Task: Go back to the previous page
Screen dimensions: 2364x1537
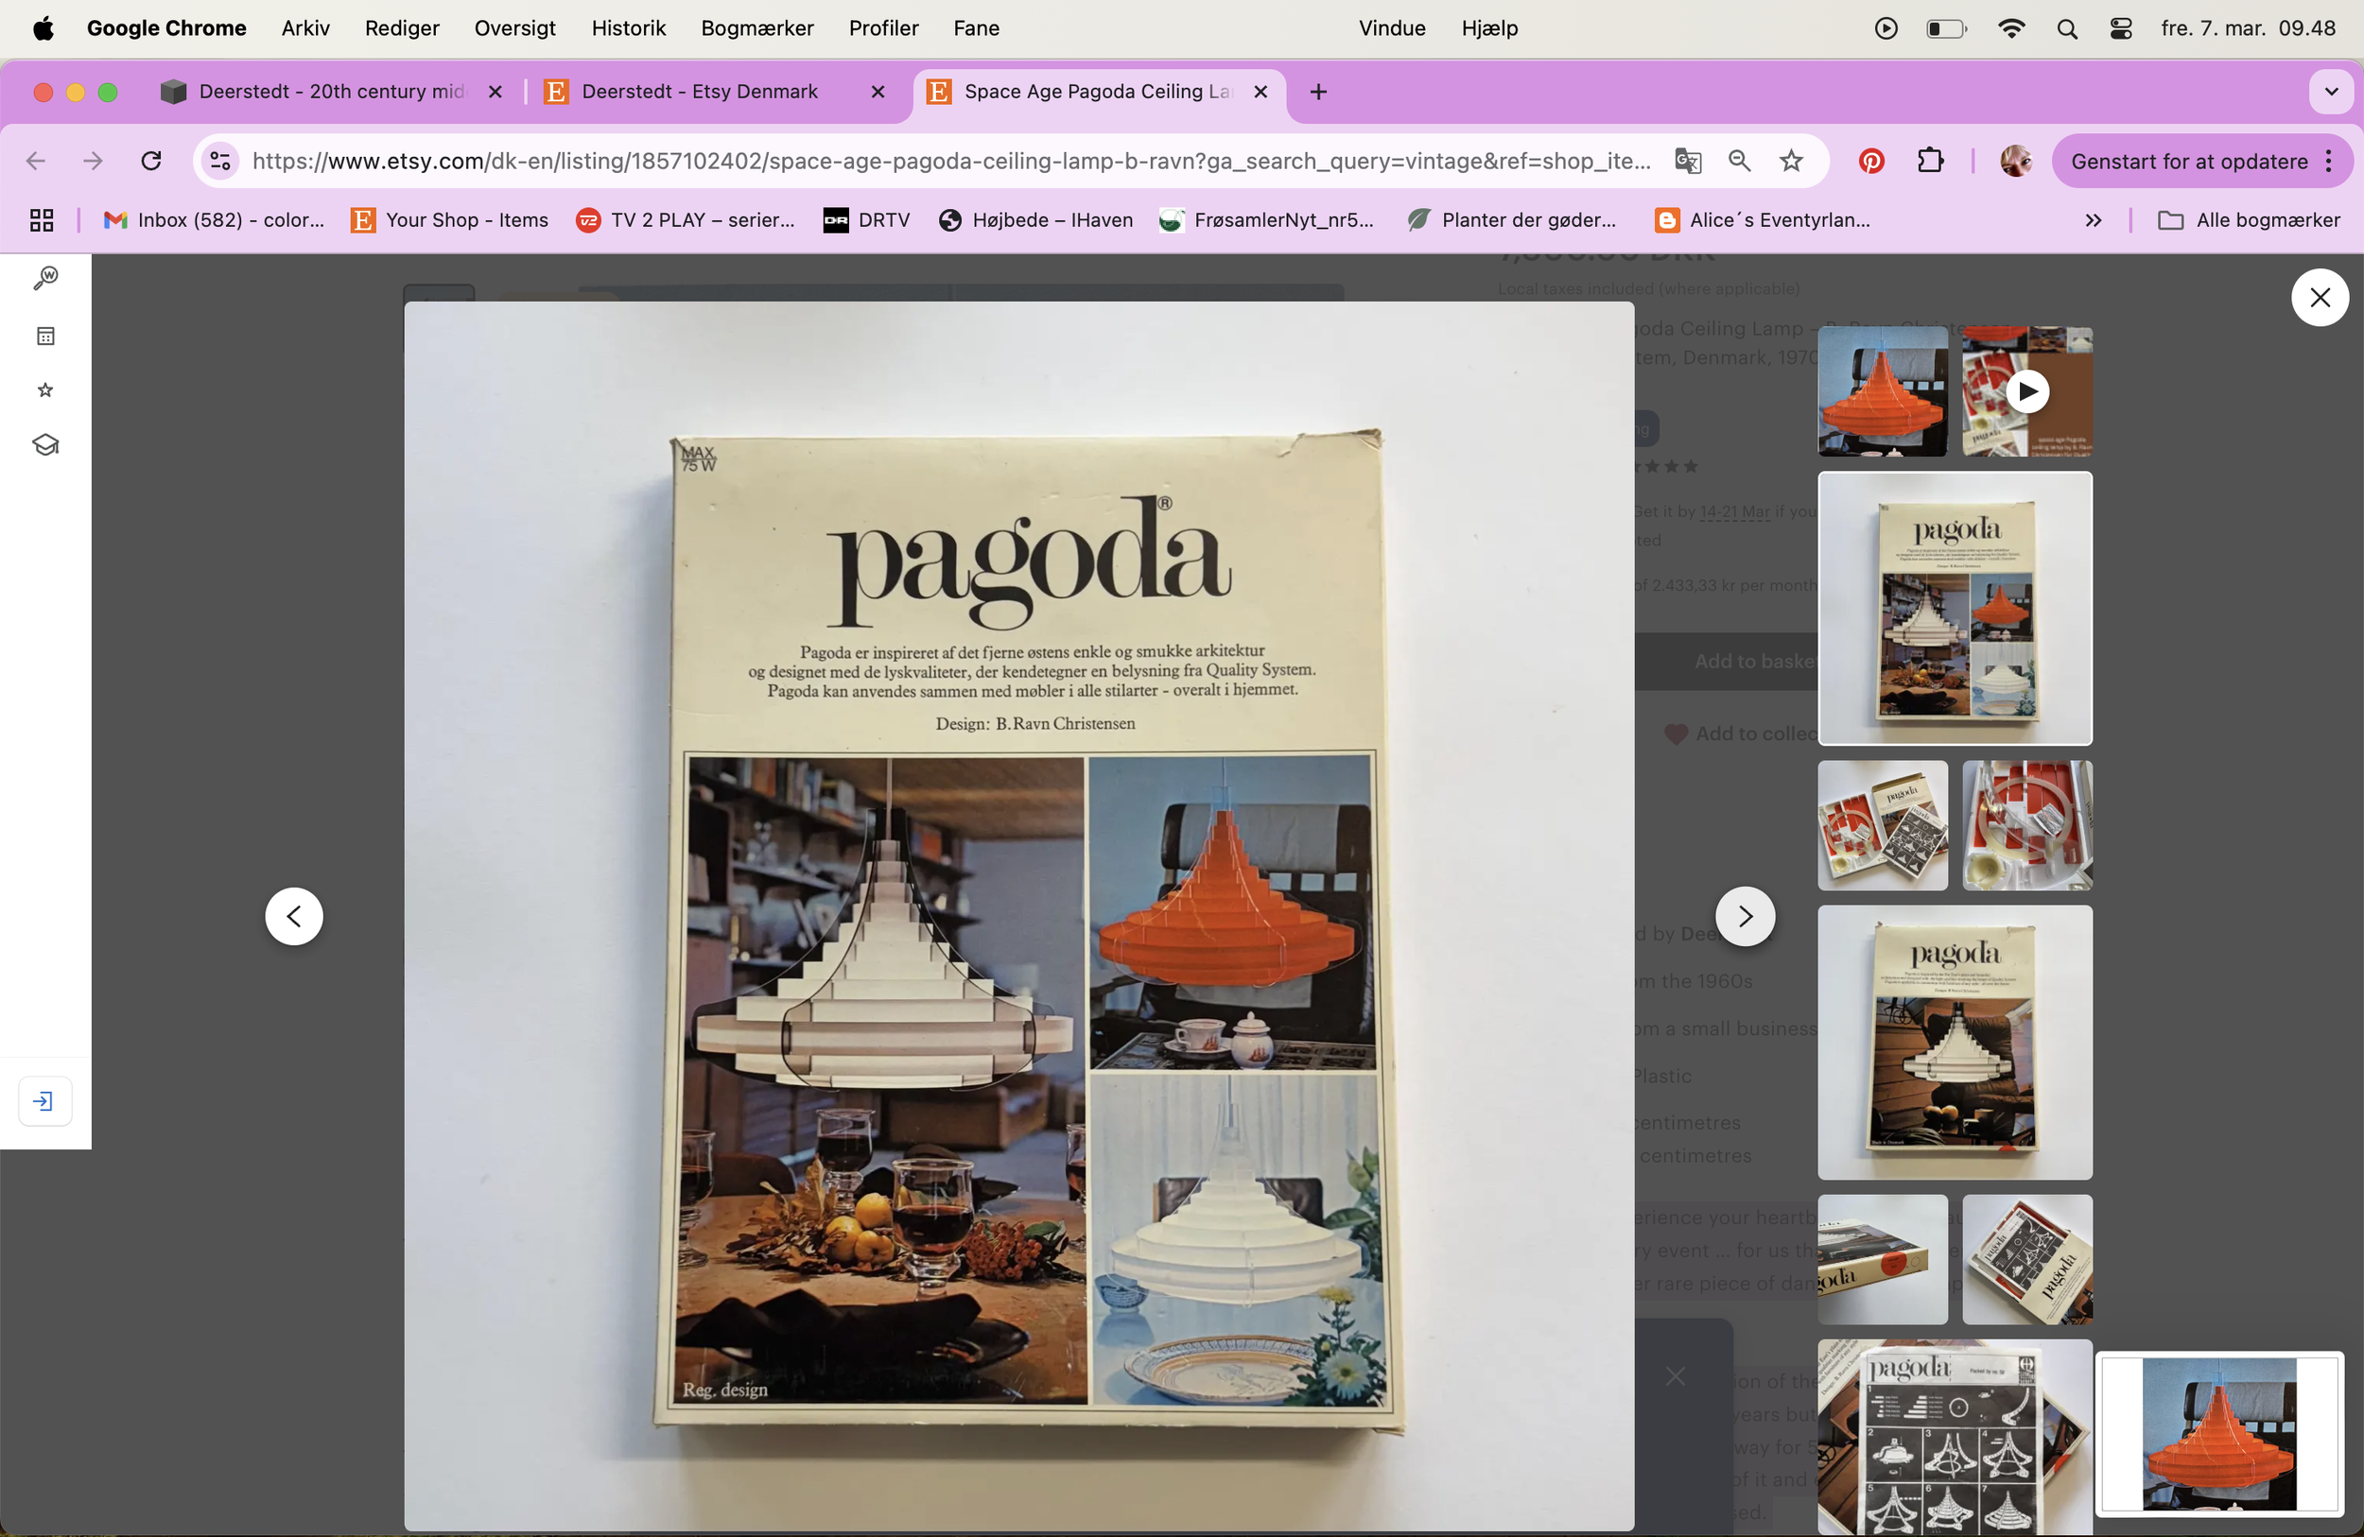Action: [36, 161]
